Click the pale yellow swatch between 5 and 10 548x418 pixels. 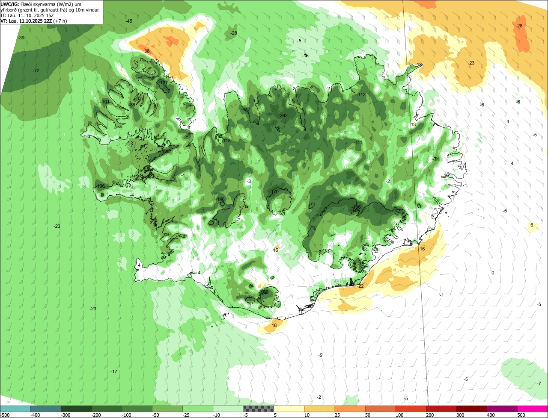(x=289, y=409)
